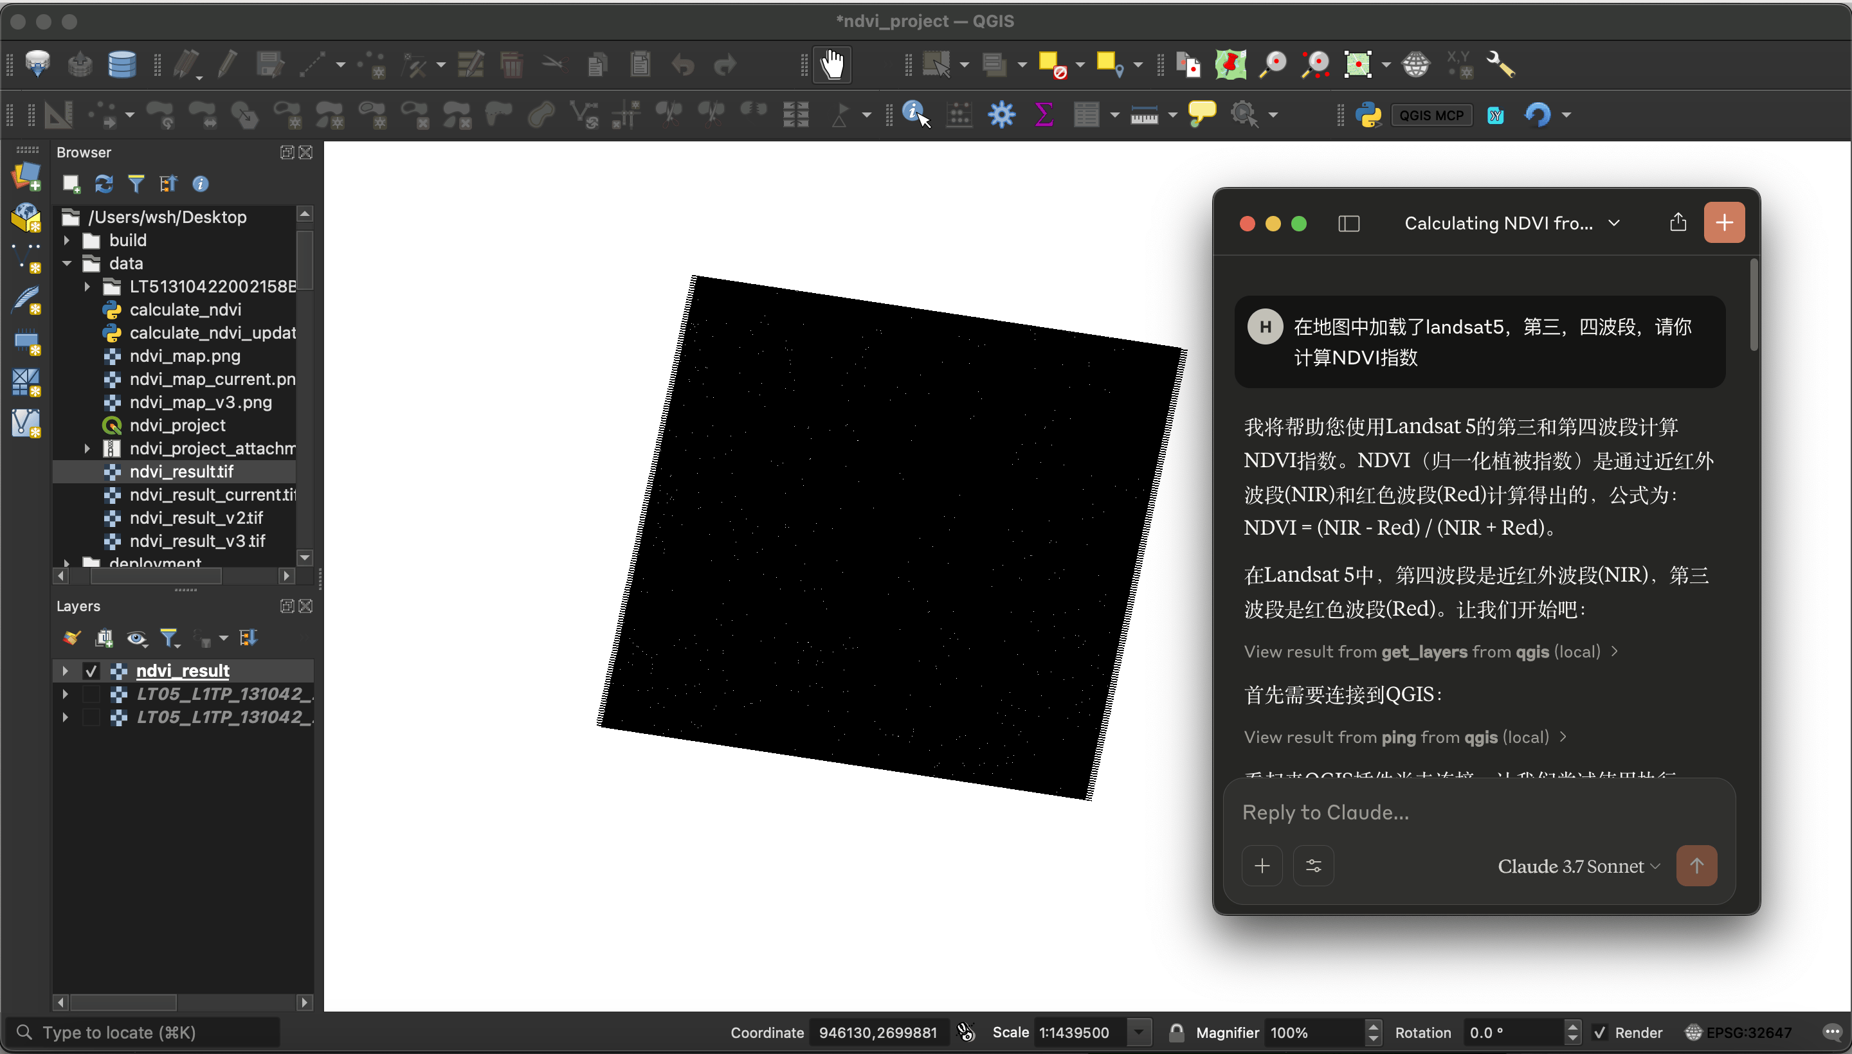This screenshot has width=1852, height=1054.
Task: Open the Python console icon
Action: [1368, 114]
